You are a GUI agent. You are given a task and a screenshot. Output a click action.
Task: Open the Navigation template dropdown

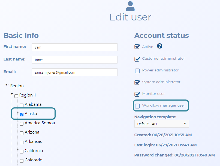click(x=161, y=124)
